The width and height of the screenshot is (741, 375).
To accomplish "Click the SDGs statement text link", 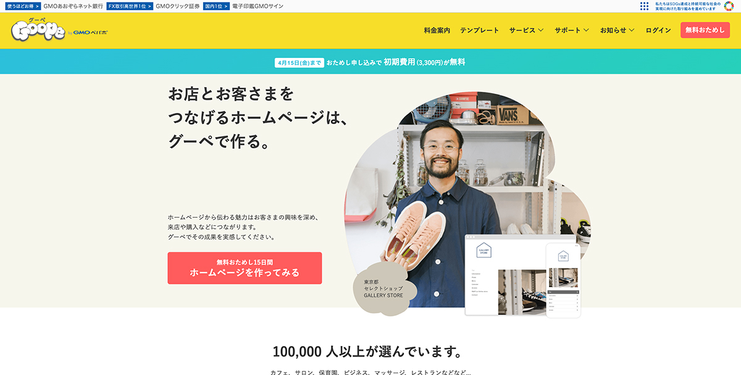I will tap(687, 6).
